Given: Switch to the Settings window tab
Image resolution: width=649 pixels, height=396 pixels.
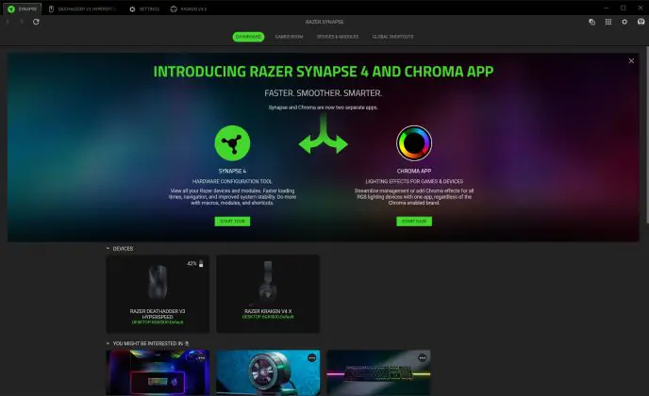Looking at the screenshot, I should point(144,9).
